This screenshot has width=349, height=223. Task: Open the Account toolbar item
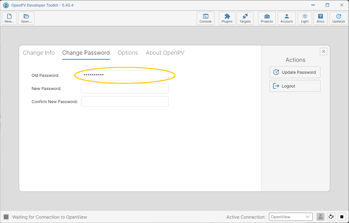(x=286, y=18)
